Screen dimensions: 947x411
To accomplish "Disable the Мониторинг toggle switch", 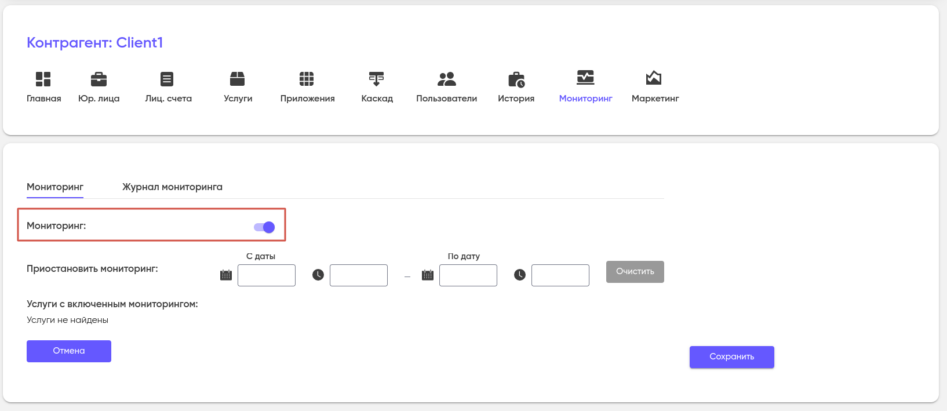I will pyautogui.click(x=264, y=227).
